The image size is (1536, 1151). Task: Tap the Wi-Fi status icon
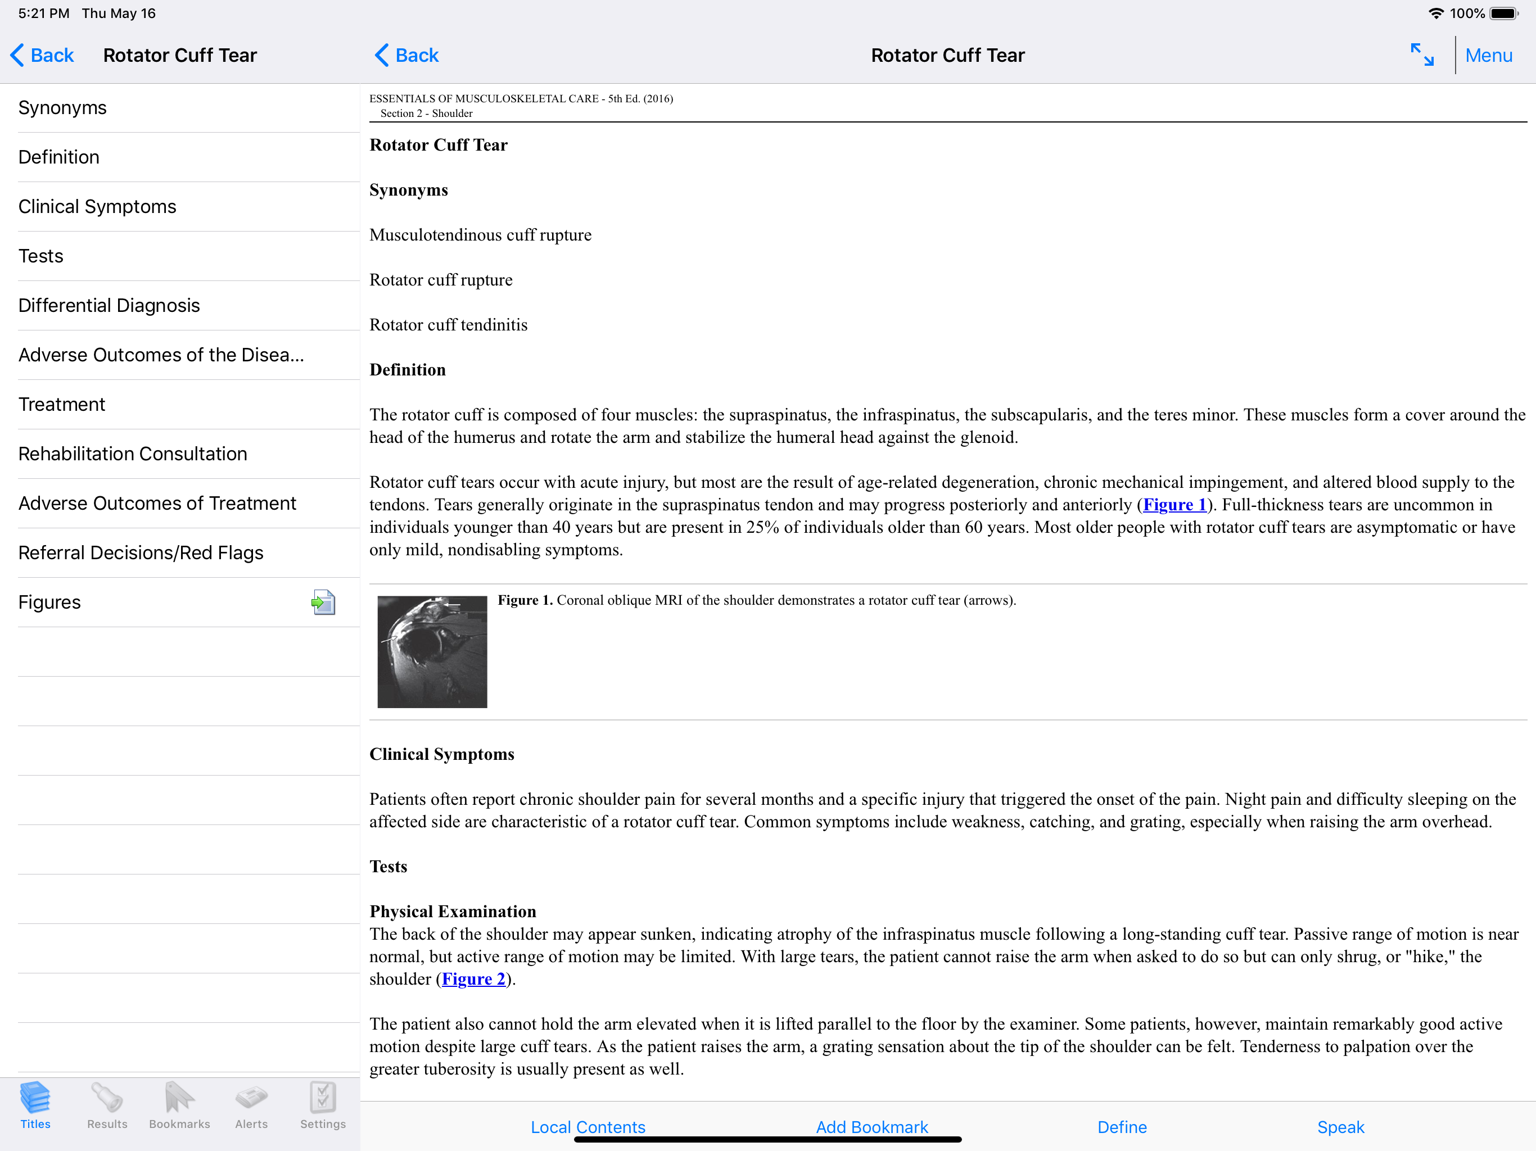click(1435, 13)
